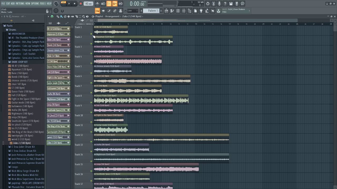Switch to PAT pattern mode
The height and width of the screenshot is (189, 337).
tap(63, 2)
